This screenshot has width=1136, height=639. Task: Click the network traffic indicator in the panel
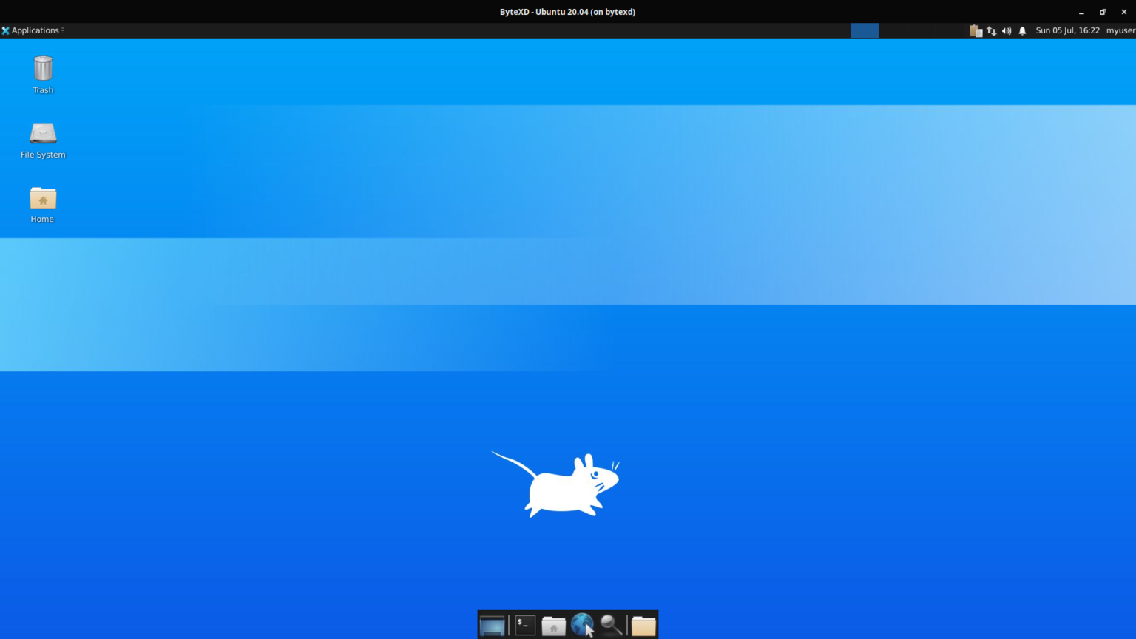991,30
